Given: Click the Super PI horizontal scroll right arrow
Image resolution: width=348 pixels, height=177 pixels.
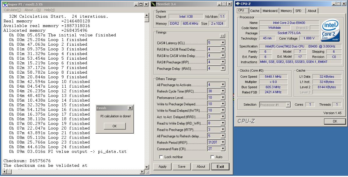Looking at the screenshot, I should [142, 172].
